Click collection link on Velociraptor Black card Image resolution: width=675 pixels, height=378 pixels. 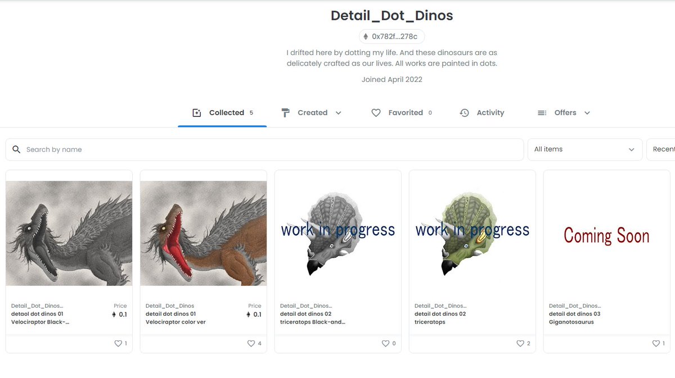click(37, 306)
